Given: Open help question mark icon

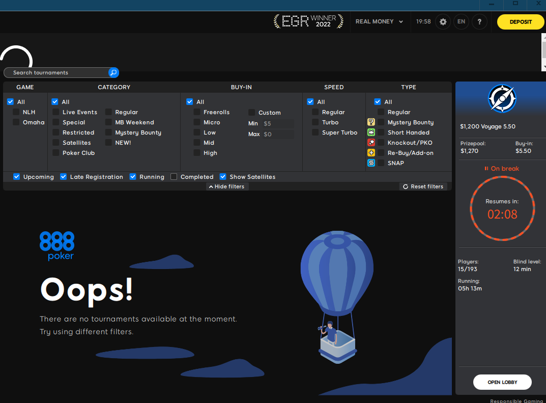Looking at the screenshot, I should point(479,21).
